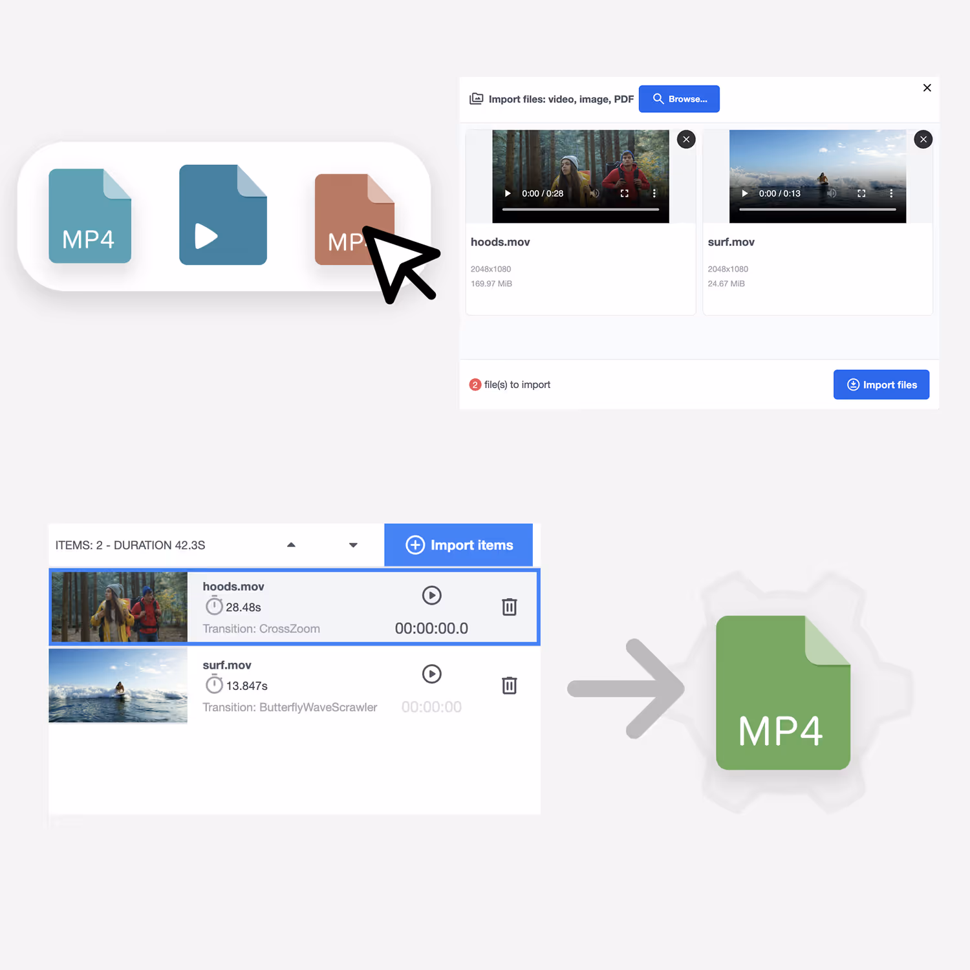This screenshot has height=970, width=970.
Task: Delete hoods.mov from the items list
Action: pyautogui.click(x=510, y=607)
